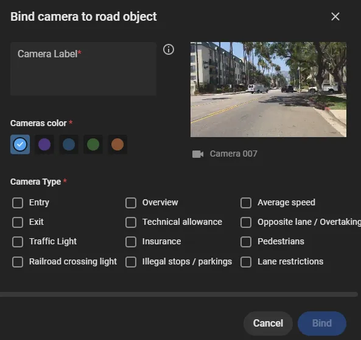This screenshot has width=361, height=340.
Task: Enable Illegal stops / parkings
Action: click(131, 262)
